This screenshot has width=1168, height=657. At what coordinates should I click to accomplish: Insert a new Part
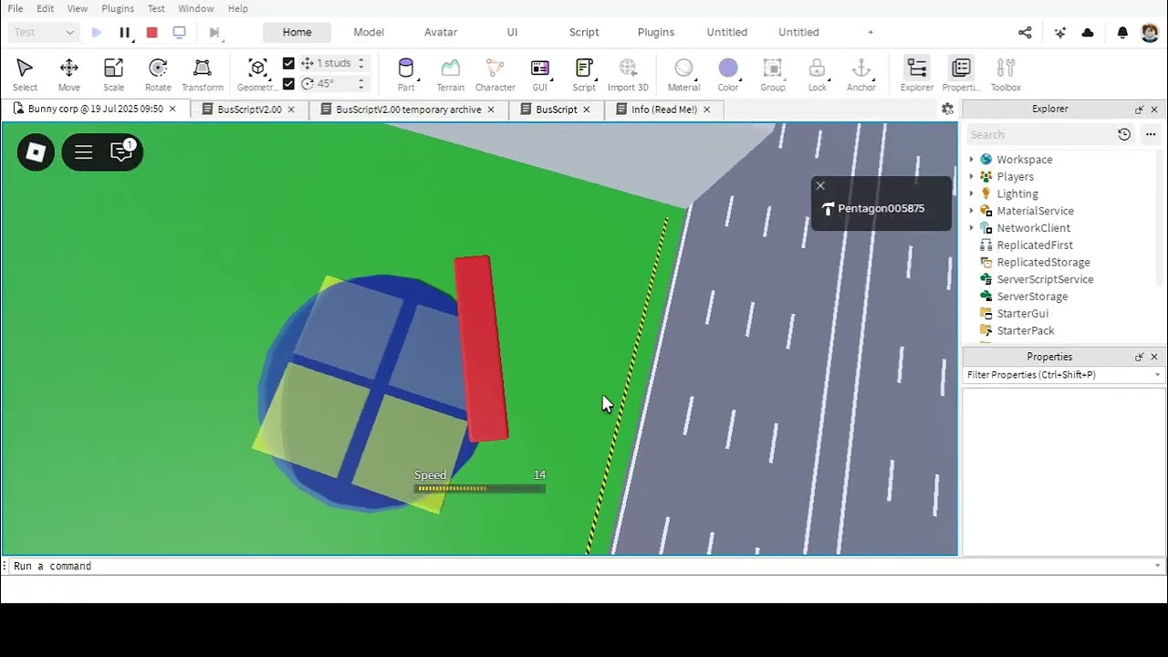[406, 75]
